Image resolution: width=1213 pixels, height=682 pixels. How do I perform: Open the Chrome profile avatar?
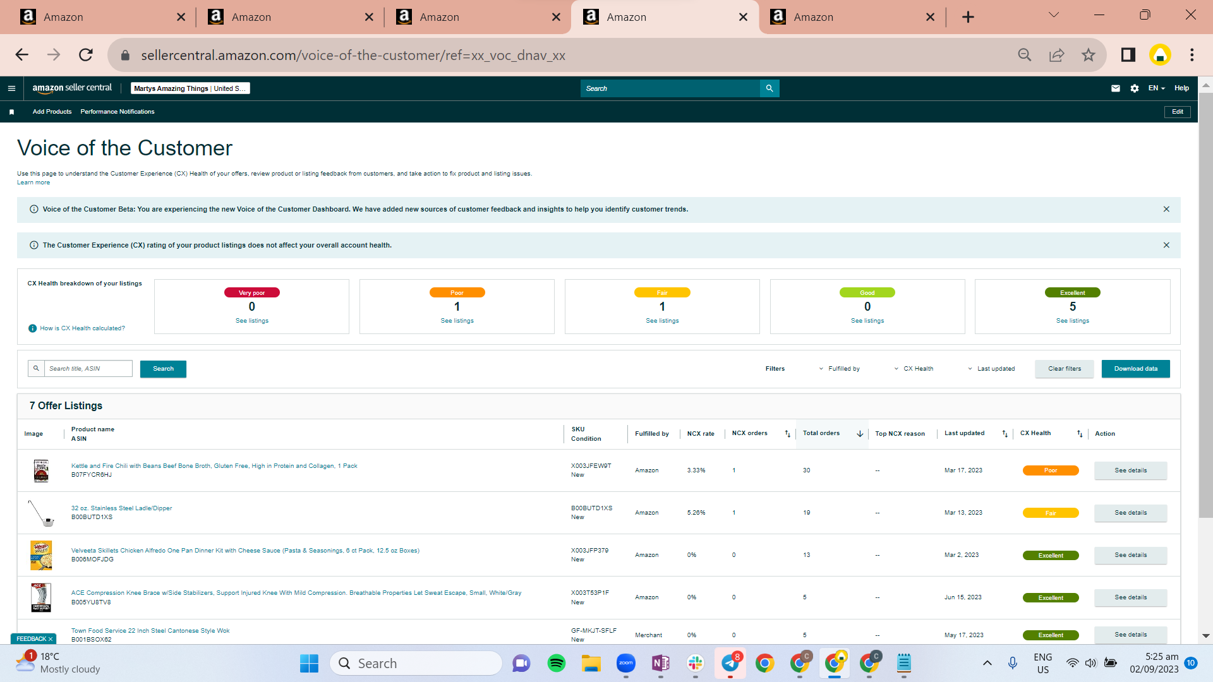coord(1160,55)
